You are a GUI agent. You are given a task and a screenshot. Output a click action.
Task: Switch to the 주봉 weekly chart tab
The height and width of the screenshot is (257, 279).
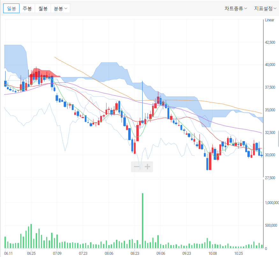(27, 8)
